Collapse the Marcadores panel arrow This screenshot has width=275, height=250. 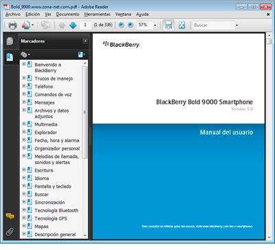tap(85, 41)
